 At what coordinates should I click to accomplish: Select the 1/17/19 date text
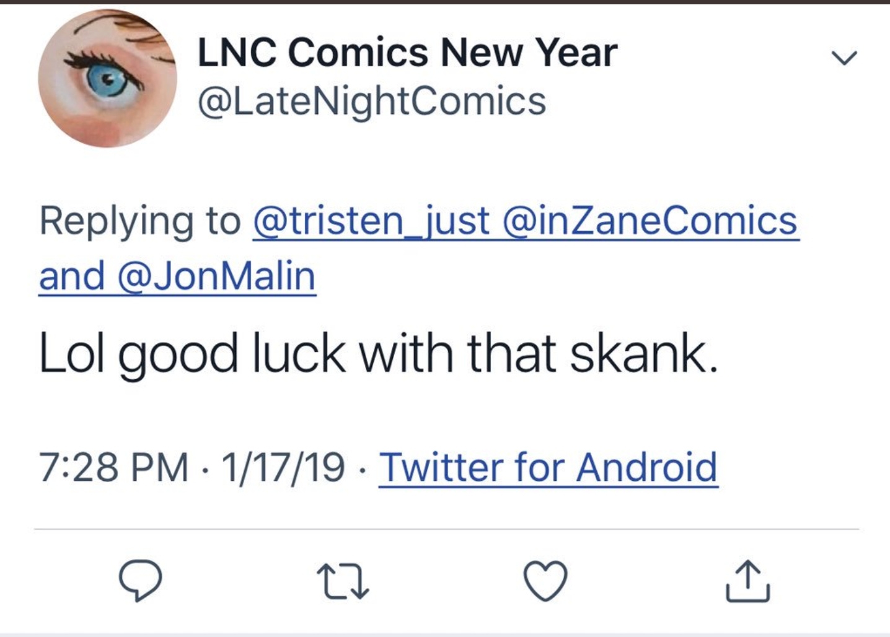click(283, 467)
